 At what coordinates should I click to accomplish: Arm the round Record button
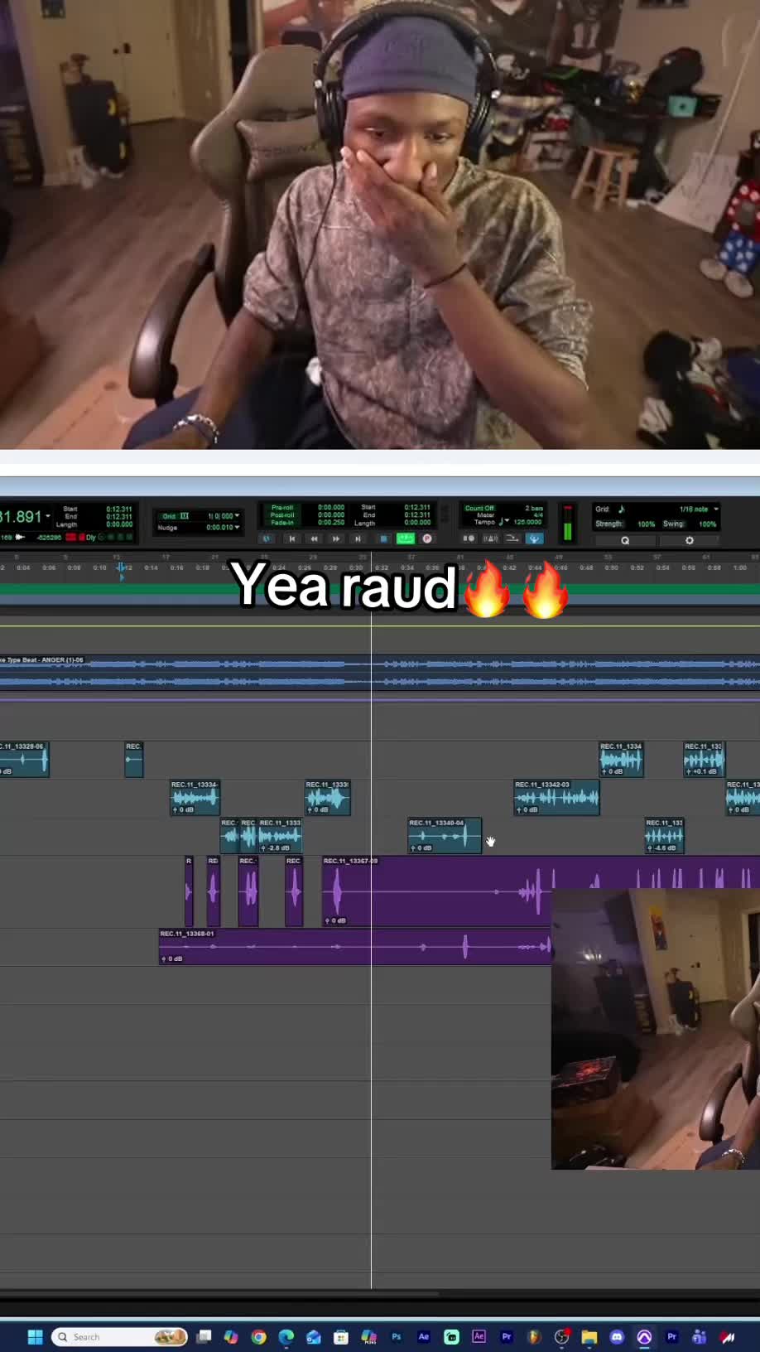point(427,538)
